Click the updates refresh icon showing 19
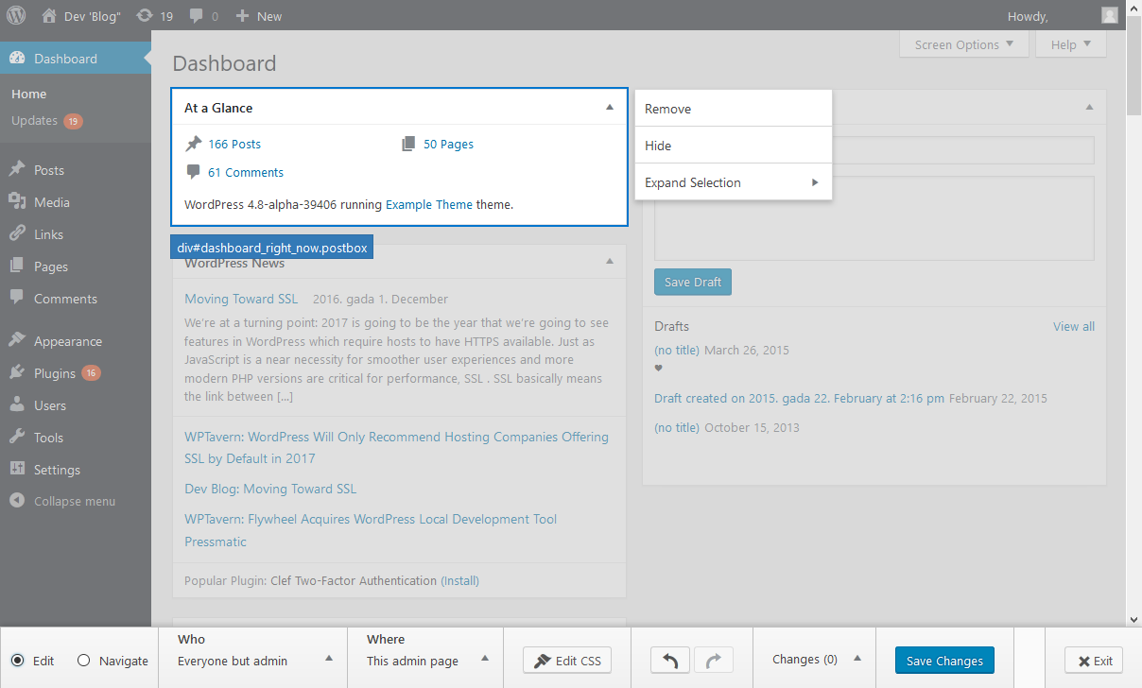 point(144,15)
